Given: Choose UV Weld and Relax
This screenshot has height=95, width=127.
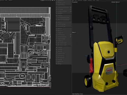Looking at the screenshot, I should coord(63,11).
